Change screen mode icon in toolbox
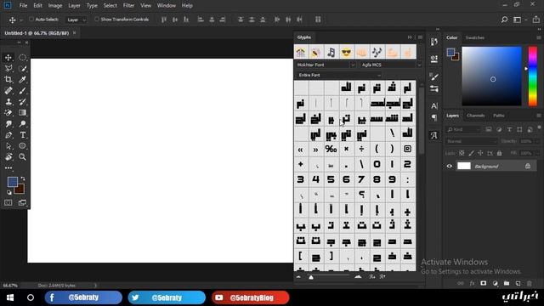 [x=23, y=202]
